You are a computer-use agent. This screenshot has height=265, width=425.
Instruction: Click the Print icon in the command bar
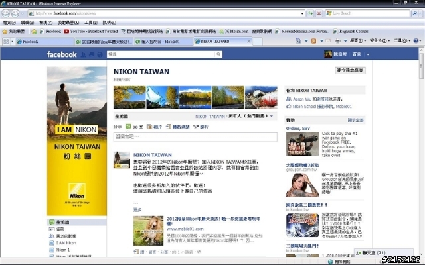tap(338, 41)
